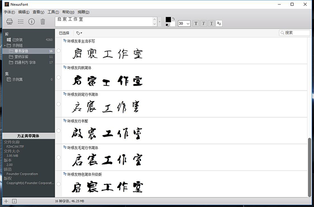Click the font list vertical scrollbar thumb
Image resolution: width=314 pixels, height=207 pixels.
click(309, 167)
